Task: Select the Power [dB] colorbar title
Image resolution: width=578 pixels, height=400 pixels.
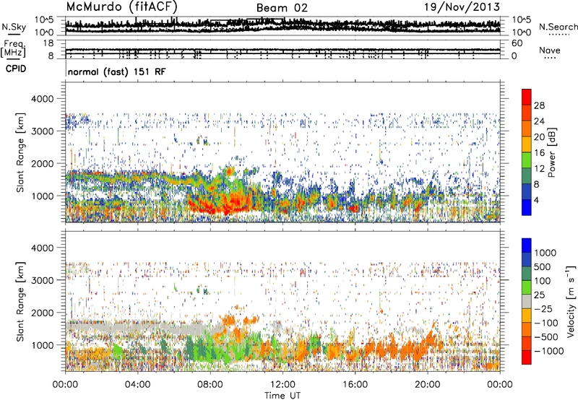Action: pos(551,152)
